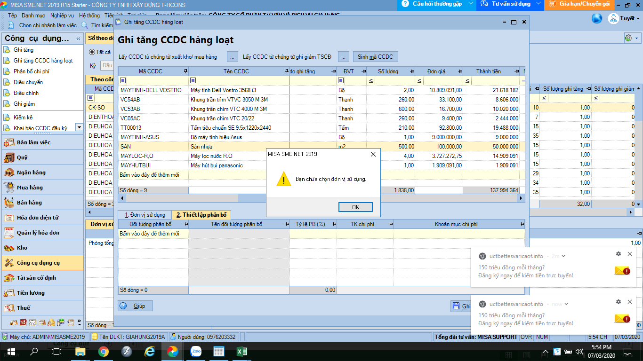Click the MAYHUTBUI code cell

[x=153, y=165]
